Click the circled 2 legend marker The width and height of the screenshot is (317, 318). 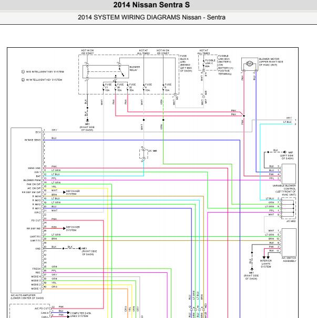pos(23,80)
